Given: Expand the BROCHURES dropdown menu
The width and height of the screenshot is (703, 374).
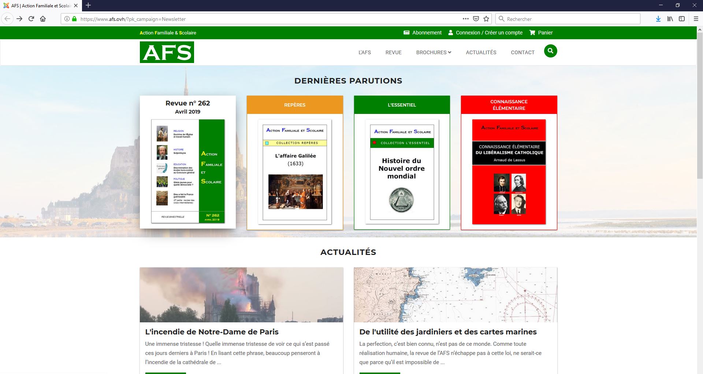Looking at the screenshot, I should point(434,52).
